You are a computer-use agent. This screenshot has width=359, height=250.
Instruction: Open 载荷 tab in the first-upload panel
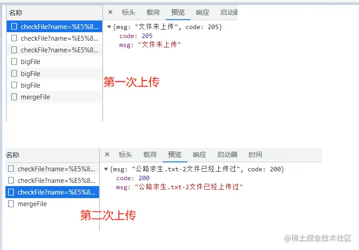tap(153, 13)
